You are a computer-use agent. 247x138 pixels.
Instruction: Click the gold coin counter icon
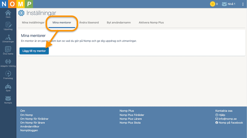[x=212, y=4]
